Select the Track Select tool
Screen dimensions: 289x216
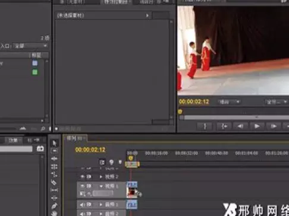54,151
